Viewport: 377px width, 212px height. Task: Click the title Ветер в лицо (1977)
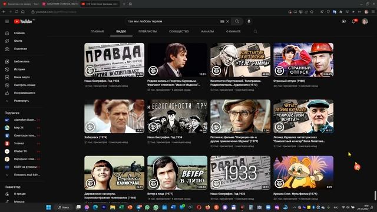[x=160, y=194]
